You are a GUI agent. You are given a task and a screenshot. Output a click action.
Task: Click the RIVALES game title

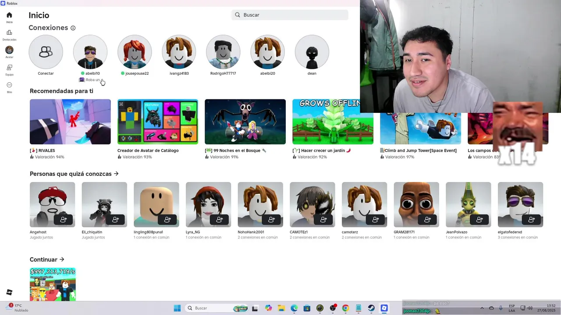tap(43, 150)
